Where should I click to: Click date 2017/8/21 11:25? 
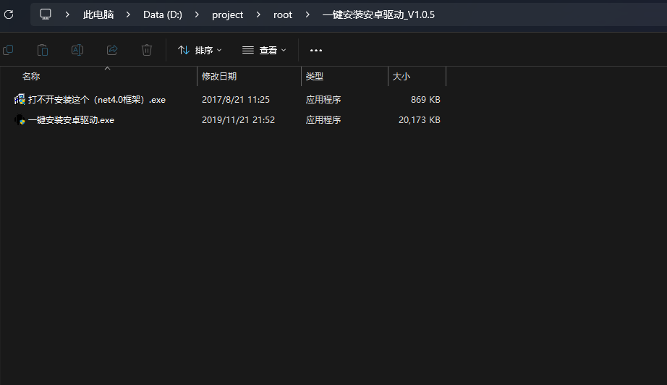click(x=236, y=100)
